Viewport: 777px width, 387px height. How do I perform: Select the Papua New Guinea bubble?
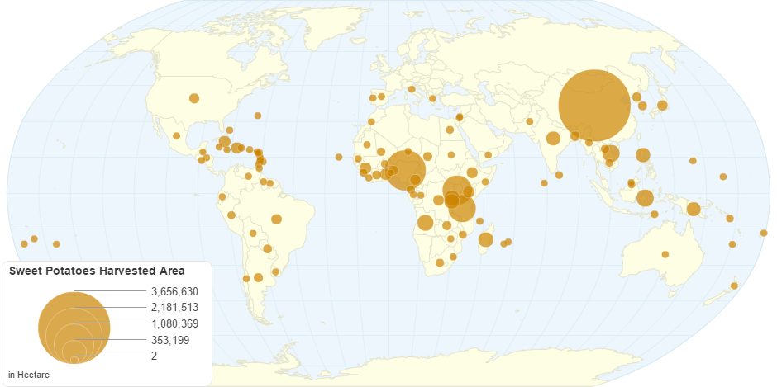[x=694, y=209]
